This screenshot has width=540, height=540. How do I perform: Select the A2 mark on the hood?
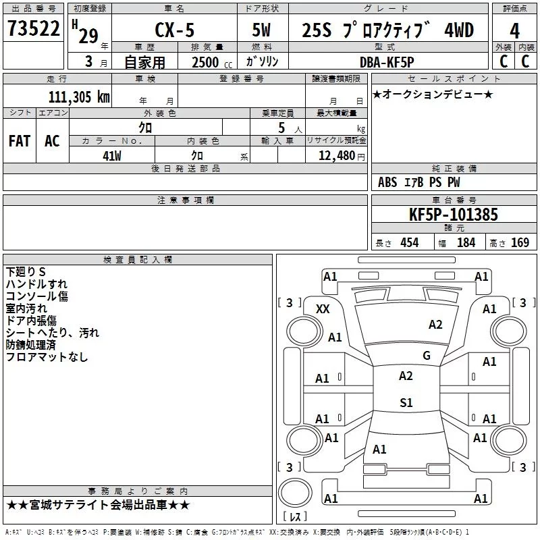click(x=435, y=325)
